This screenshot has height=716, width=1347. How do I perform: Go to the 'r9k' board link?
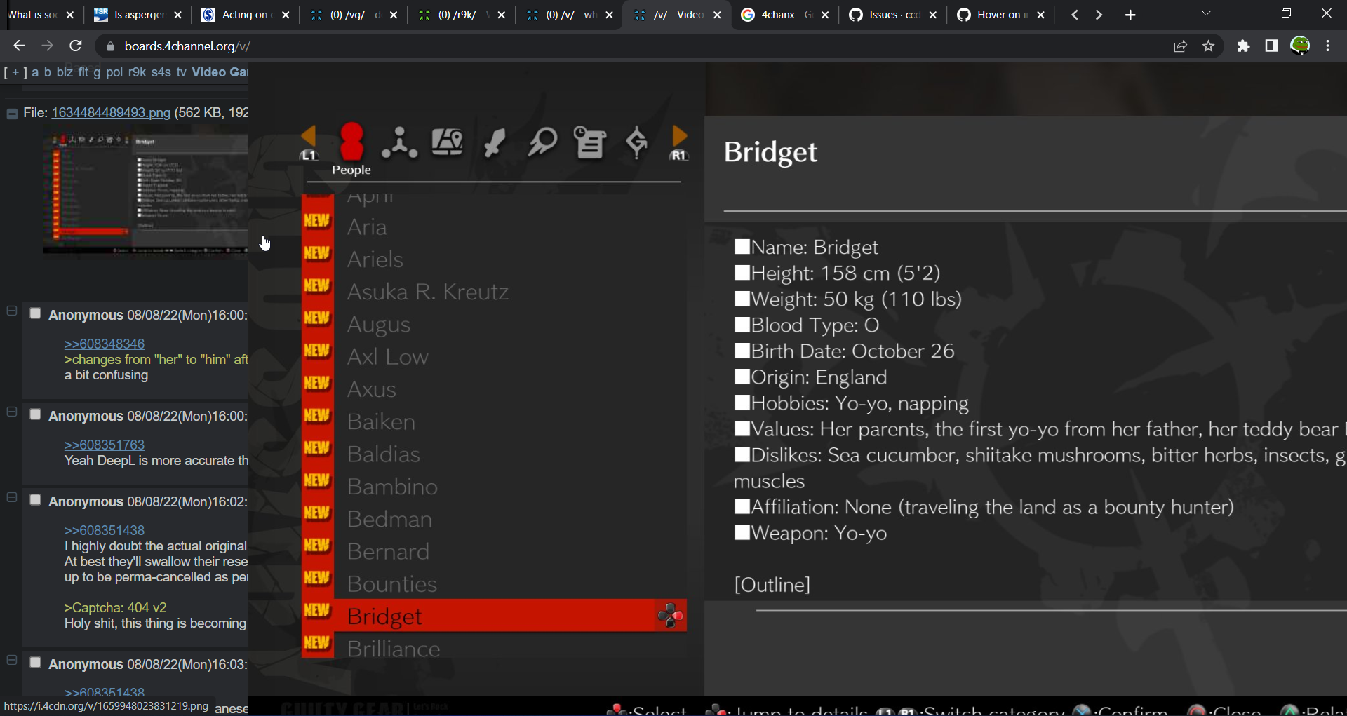(137, 72)
